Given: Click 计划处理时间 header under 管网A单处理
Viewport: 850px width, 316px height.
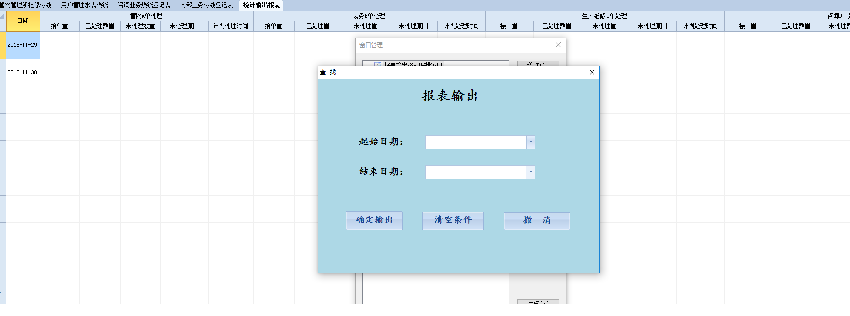Looking at the screenshot, I should pos(231,26).
